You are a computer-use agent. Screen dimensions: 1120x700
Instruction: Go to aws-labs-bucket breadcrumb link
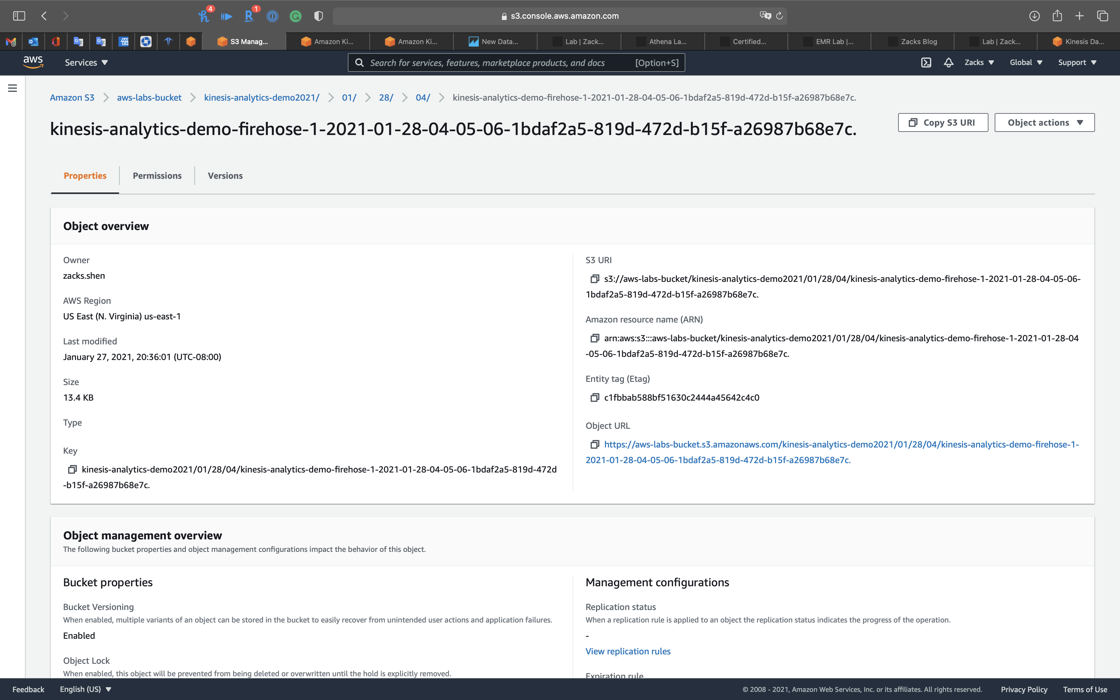[x=149, y=98]
